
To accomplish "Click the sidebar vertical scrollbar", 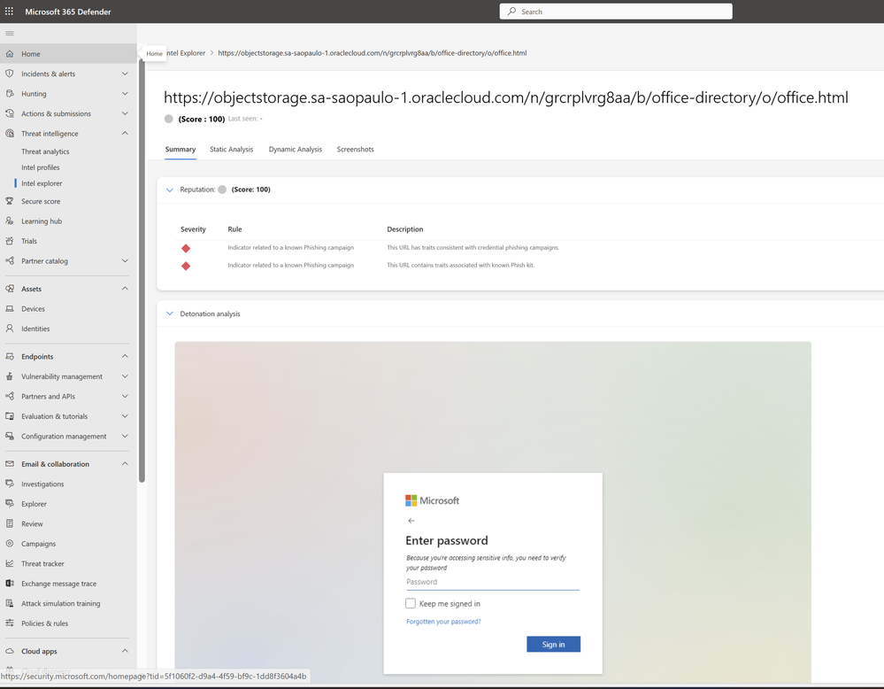I will tap(142, 271).
